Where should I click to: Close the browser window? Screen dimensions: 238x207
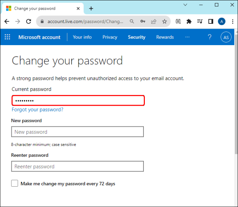click(x=232, y=5)
